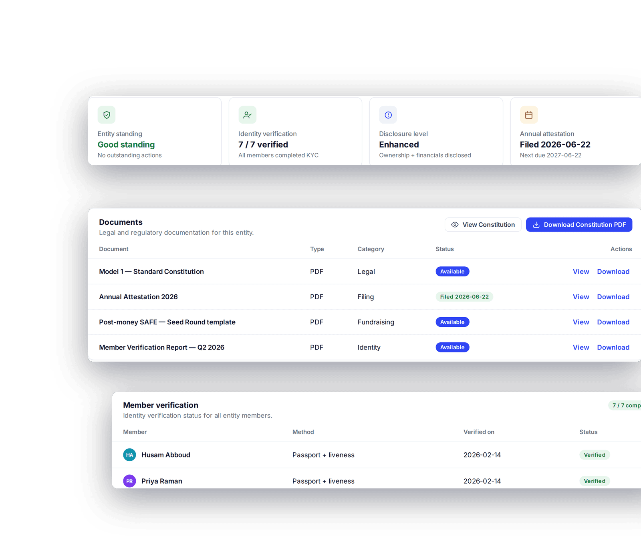Click the Fundraising category cell

(376, 322)
